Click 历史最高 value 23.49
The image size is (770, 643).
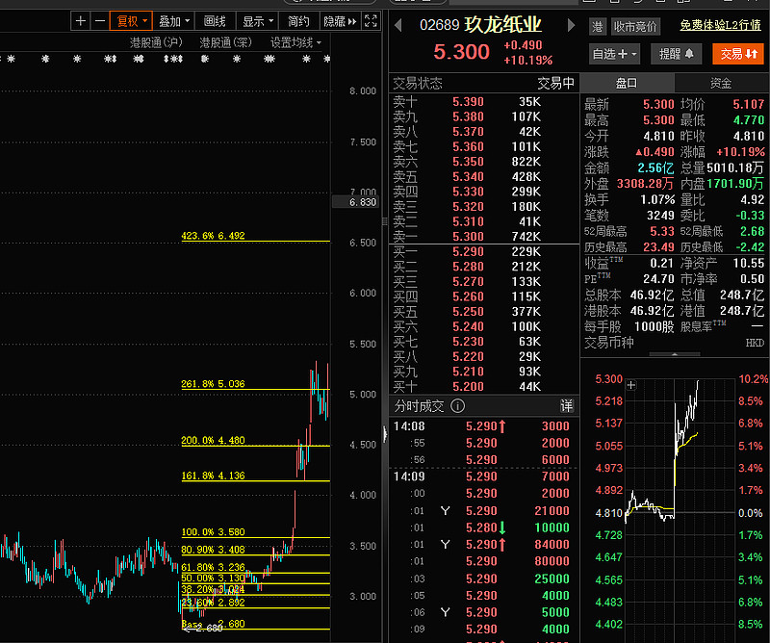pyautogui.click(x=659, y=246)
